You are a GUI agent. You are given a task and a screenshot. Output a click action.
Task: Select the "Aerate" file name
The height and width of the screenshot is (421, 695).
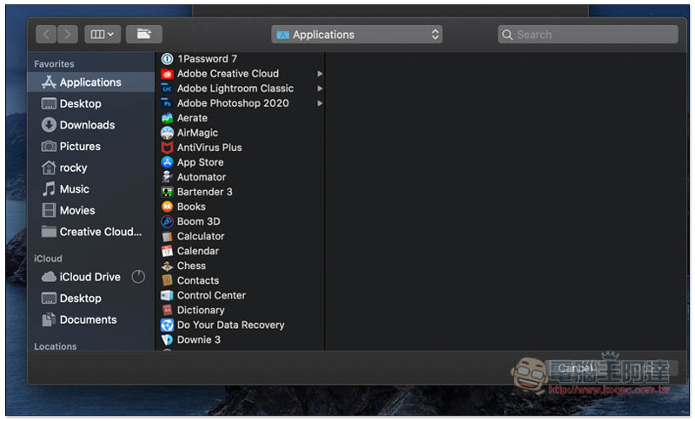(192, 118)
